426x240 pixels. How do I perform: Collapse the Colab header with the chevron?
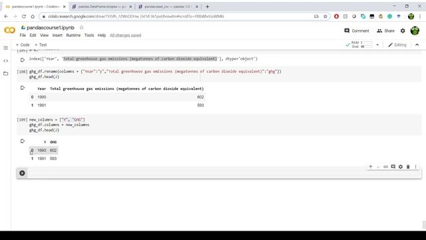pyautogui.click(x=417, y=45)
